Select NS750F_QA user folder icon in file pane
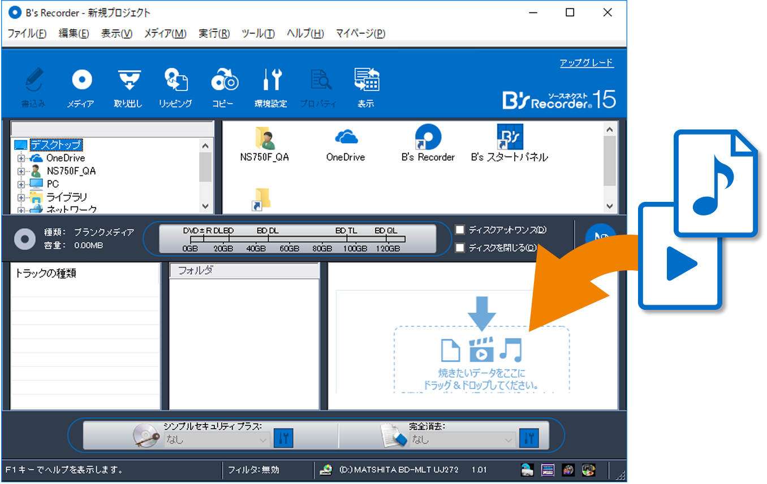Viewport: 767px width, 484px height. point(264,137)
